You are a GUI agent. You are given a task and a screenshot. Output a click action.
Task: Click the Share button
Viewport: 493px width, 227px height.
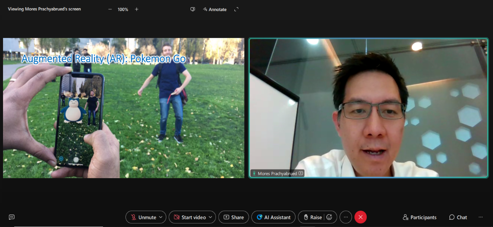pos(234,217)
